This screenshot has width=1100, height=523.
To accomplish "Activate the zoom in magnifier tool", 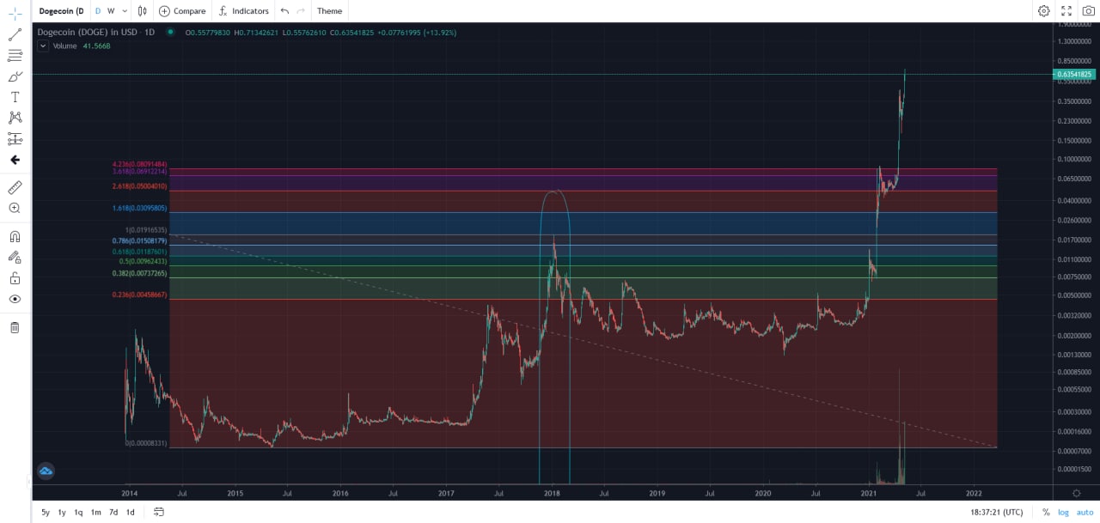I will click(15, 208).
